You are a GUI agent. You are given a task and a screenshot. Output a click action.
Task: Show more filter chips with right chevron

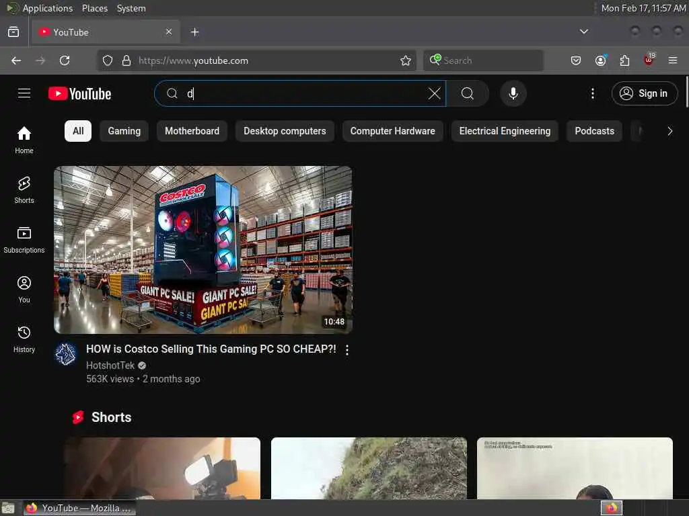(x=669, y=131)
